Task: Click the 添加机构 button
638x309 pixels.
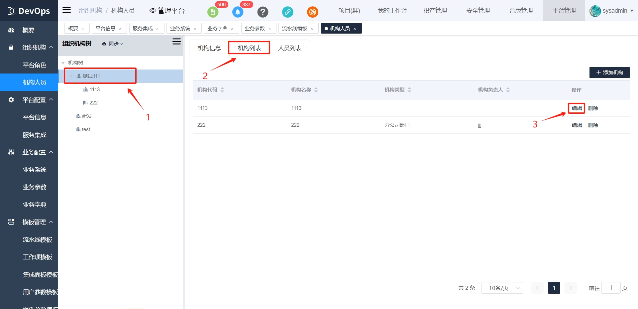Action: (609, 73)
